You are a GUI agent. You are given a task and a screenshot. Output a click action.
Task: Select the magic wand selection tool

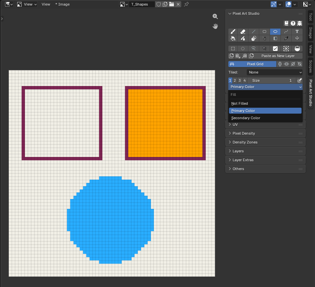tap(264, 49)
